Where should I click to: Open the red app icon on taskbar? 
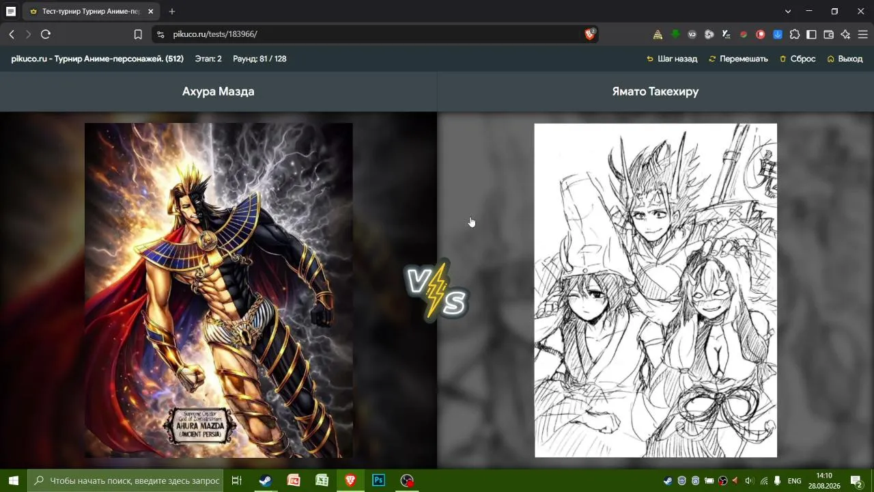(294, 480)
